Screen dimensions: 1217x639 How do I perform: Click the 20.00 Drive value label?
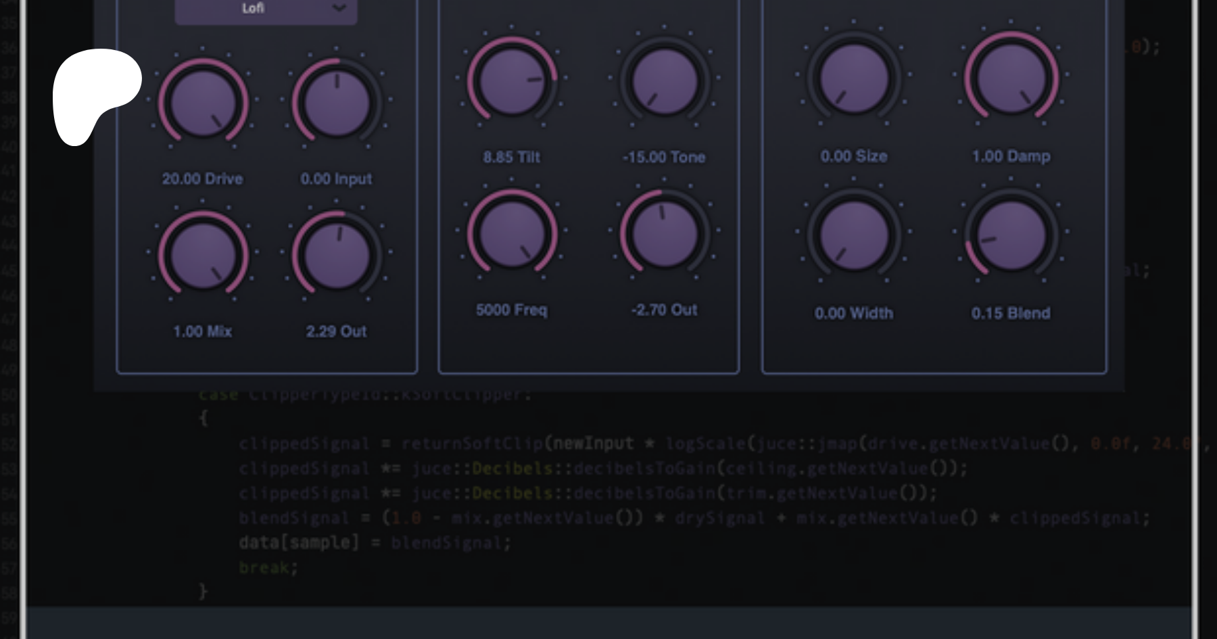click(202, 179)
